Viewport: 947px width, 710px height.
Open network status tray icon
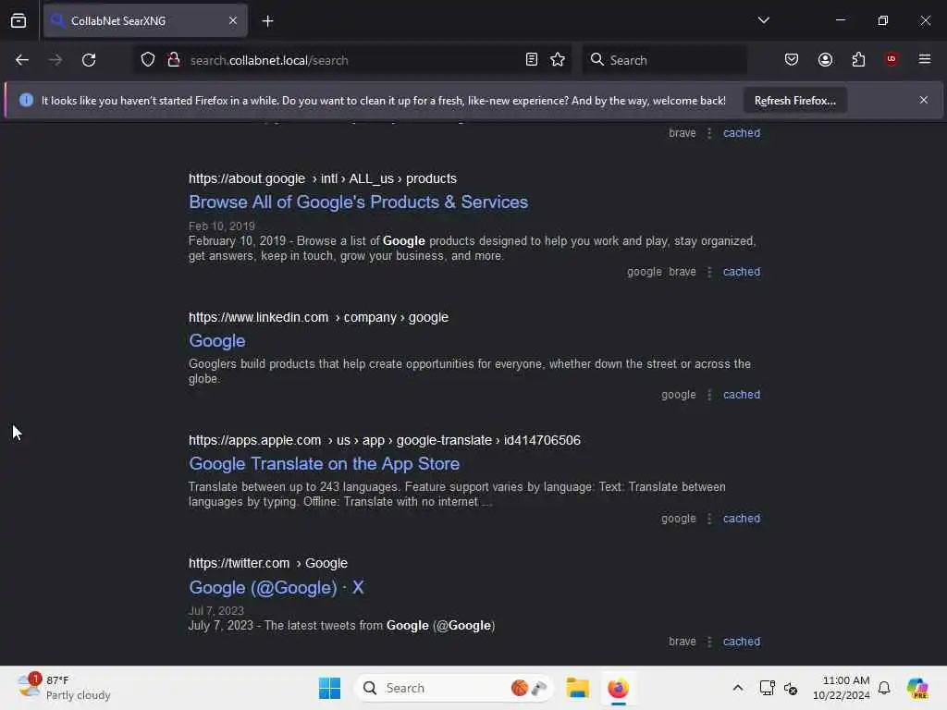point(767,688)
